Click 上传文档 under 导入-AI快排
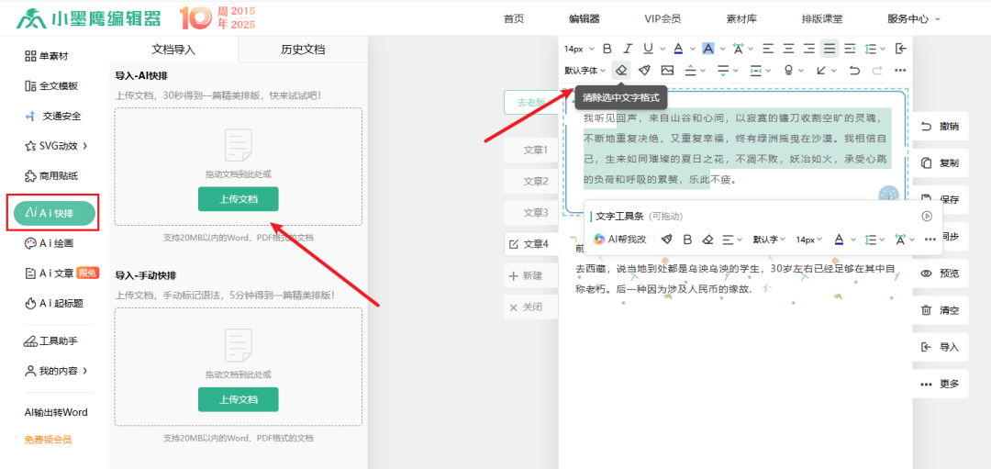This screenshot has height=469, width=991. pos(239,199)
